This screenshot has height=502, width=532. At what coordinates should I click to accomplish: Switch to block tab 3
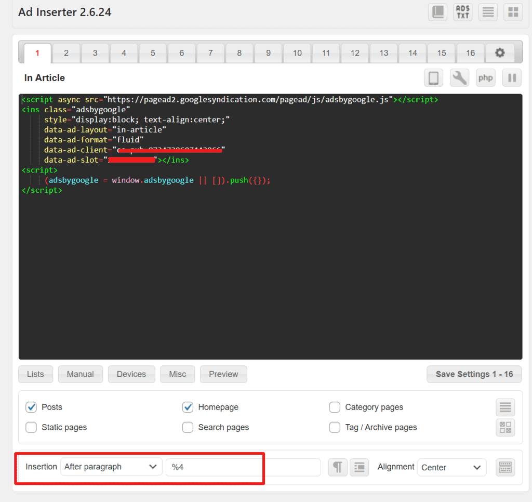95,53
